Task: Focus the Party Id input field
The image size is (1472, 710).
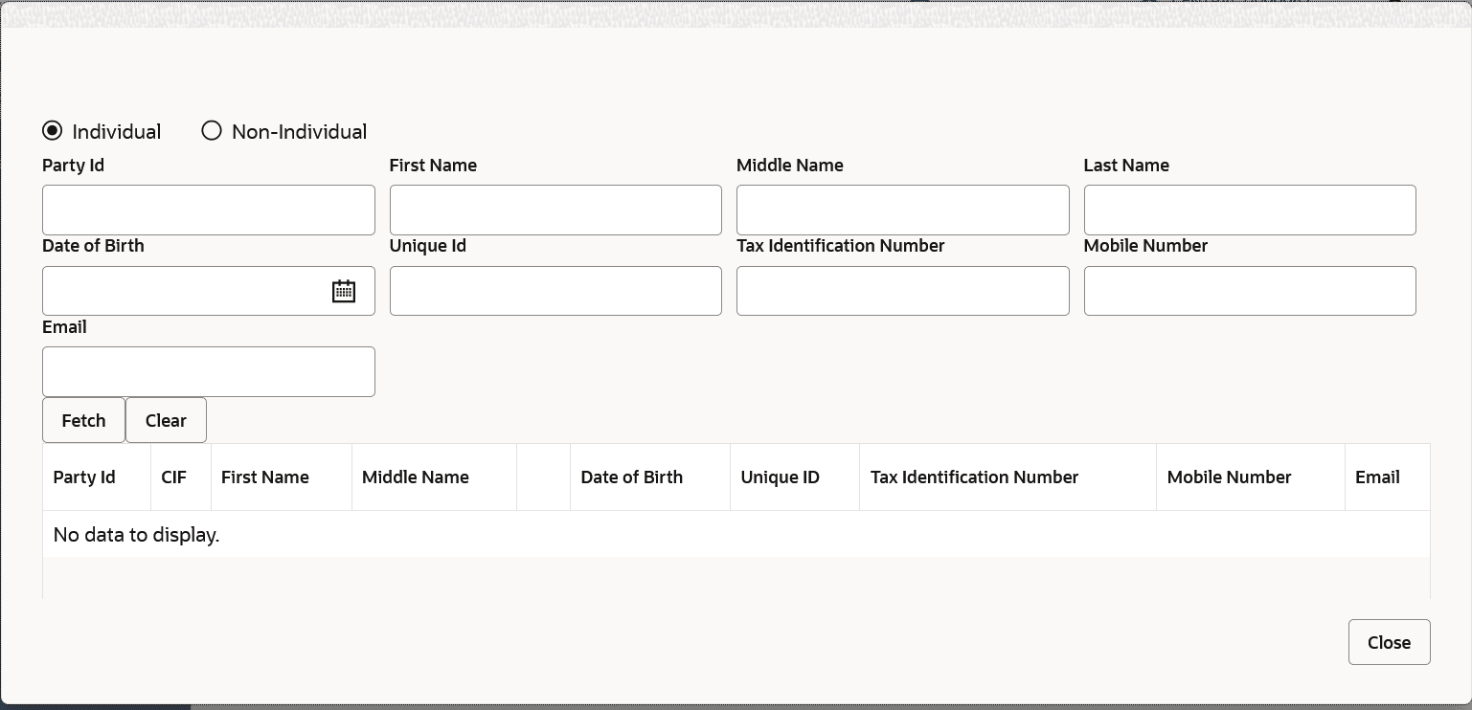Action: [209, 211]
